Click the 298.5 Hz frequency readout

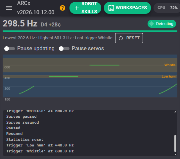point(20,23)
